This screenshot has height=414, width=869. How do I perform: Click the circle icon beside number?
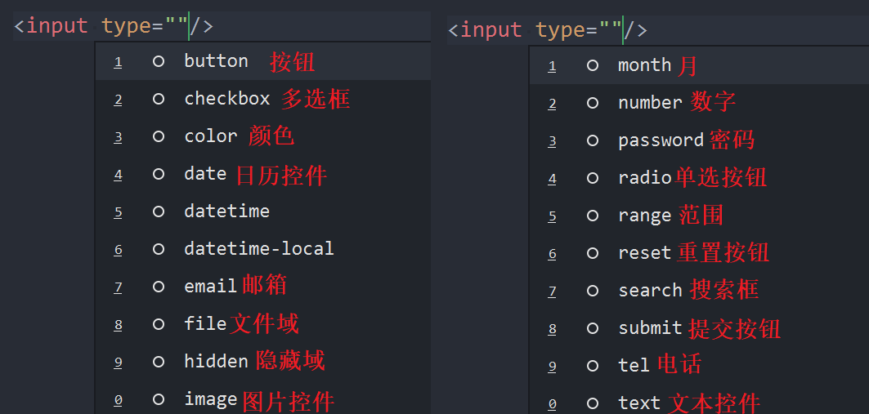pyautogui.click(x=593, y=103)
